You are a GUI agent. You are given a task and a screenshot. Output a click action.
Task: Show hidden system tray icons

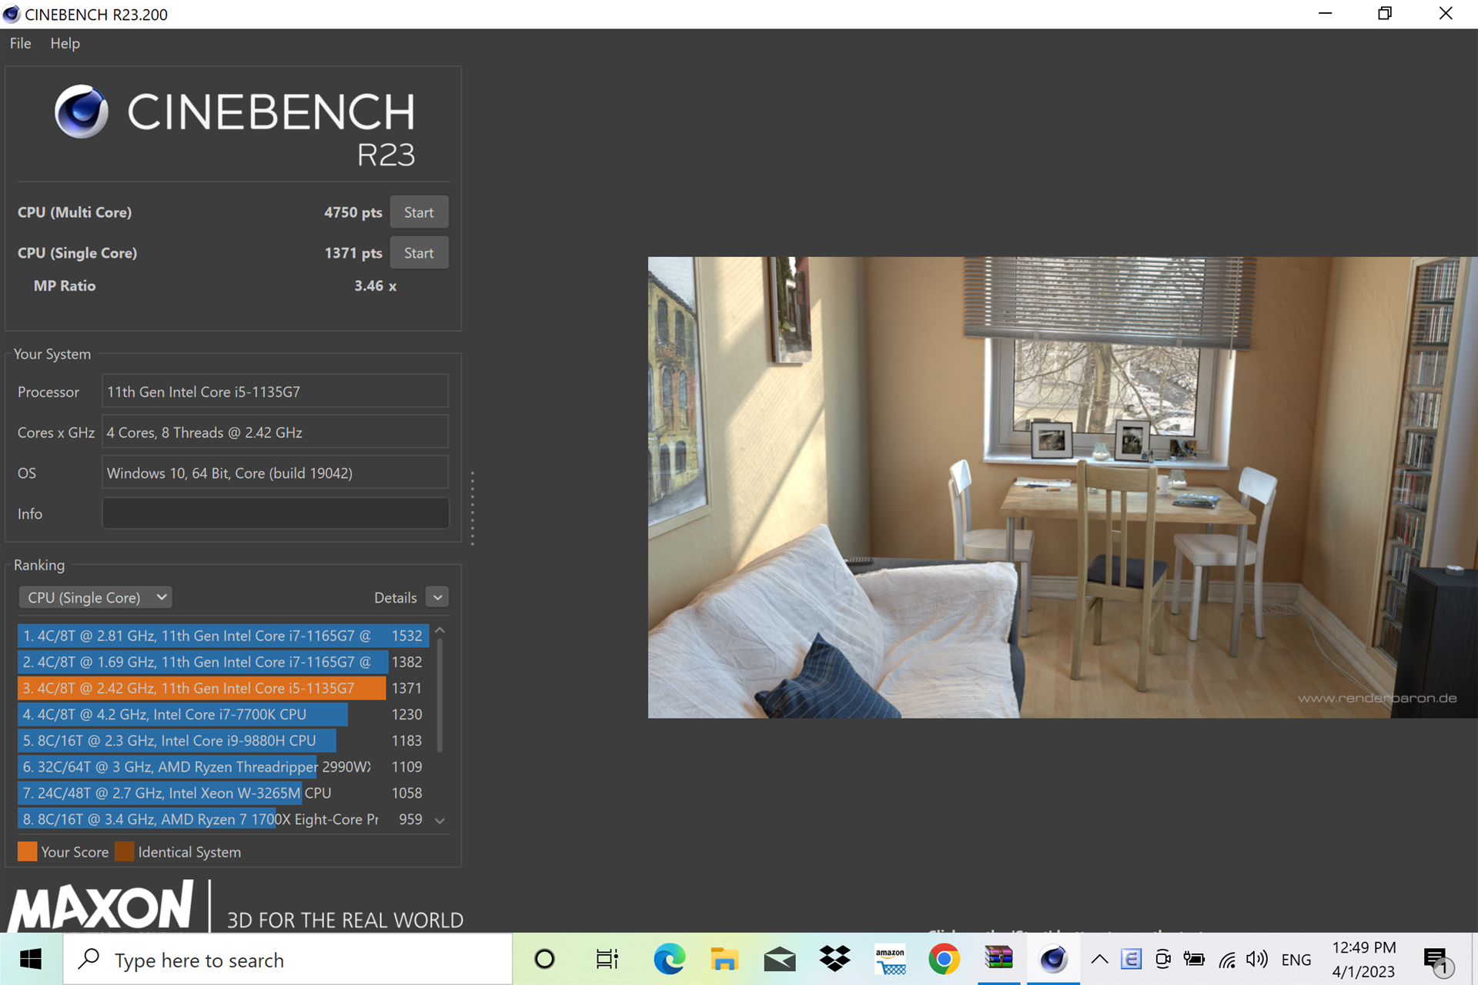pos(1099,959)
